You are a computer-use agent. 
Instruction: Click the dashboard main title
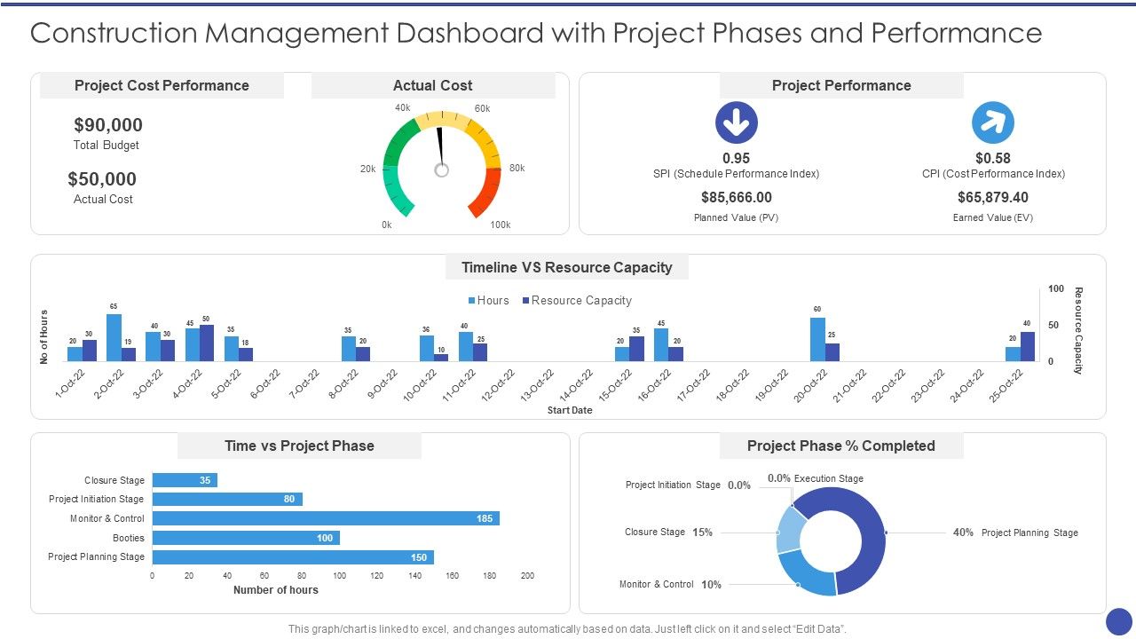point(536,33)
